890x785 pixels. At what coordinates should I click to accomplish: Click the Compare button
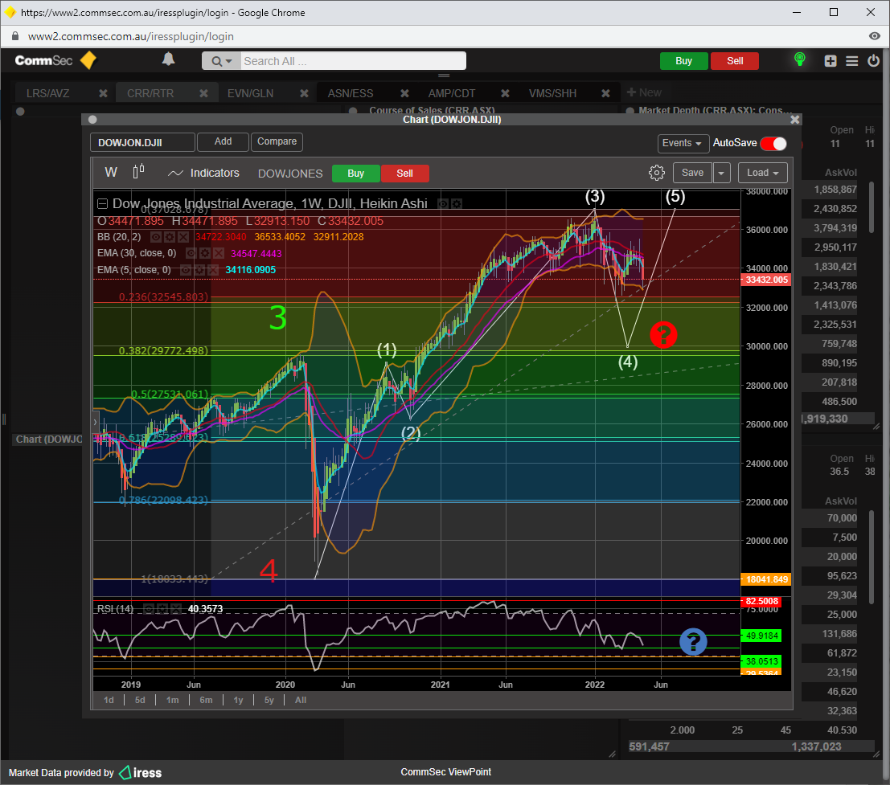[277, 141]
